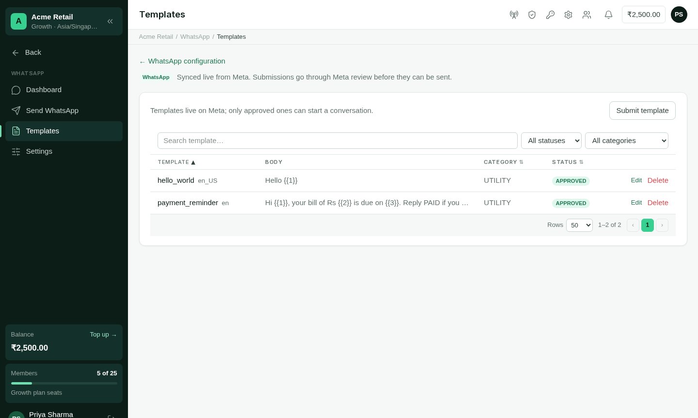This screenshot has width=698, height=418.
Task: Open the broadcast antenna icon in header
Action: click(514, 15)
